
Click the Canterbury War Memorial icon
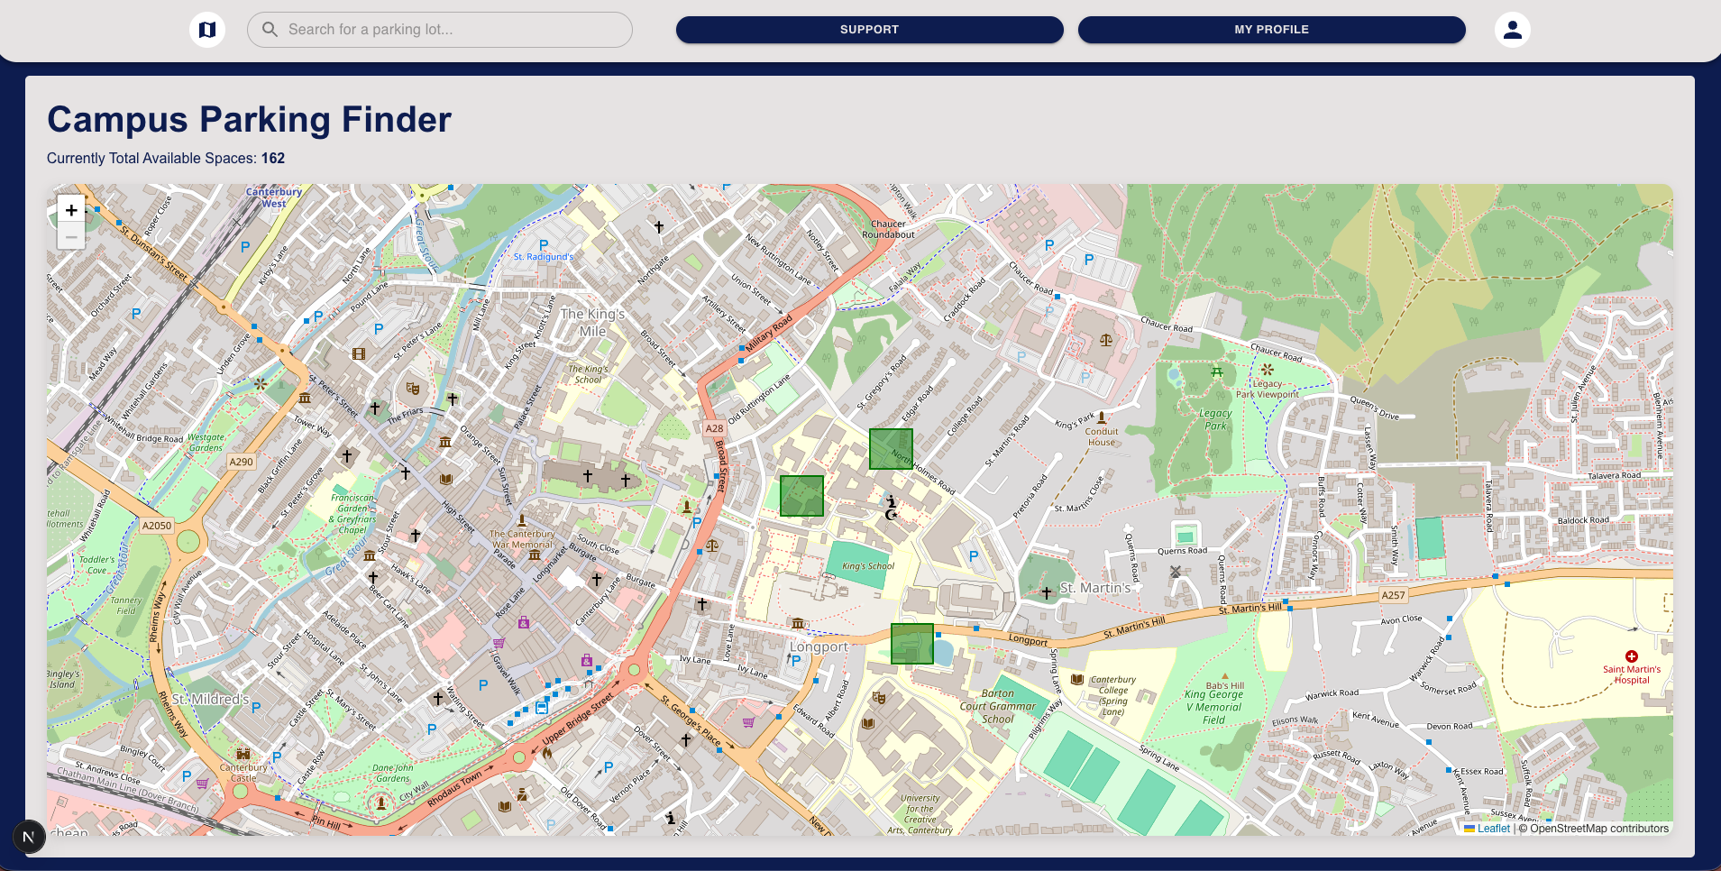[522, 520]
